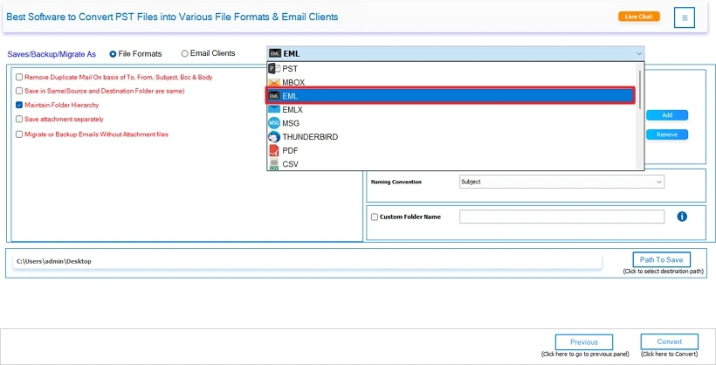Click the Convert button

pos(670,341)
